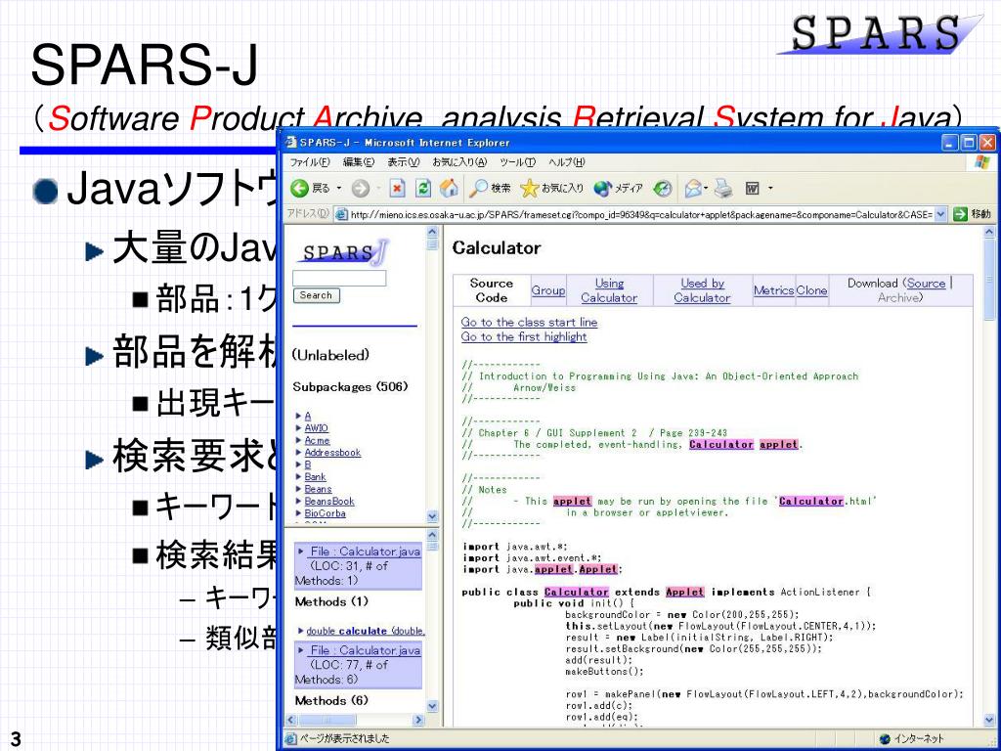Select the Source Code tab
Viewport: 1001px width, 751px height.
[492, 289]
